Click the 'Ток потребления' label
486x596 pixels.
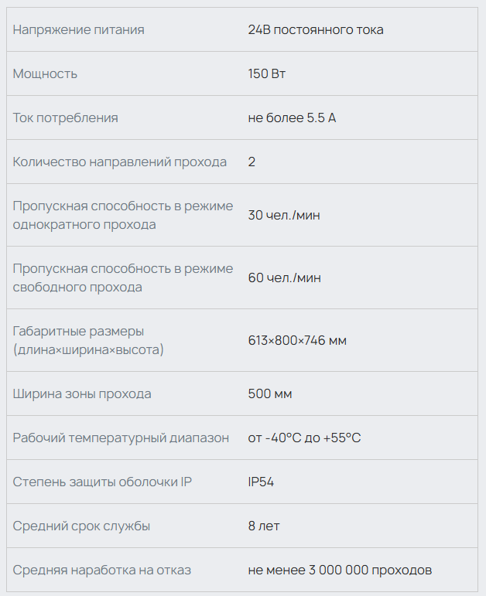click(66, 118)
